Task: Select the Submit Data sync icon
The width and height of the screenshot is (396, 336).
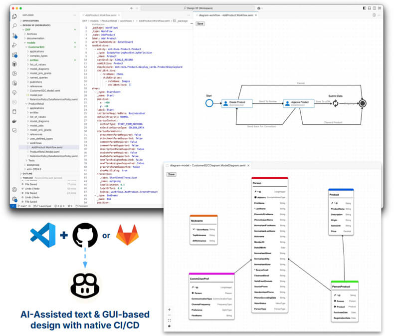Action: coord(336,103)
